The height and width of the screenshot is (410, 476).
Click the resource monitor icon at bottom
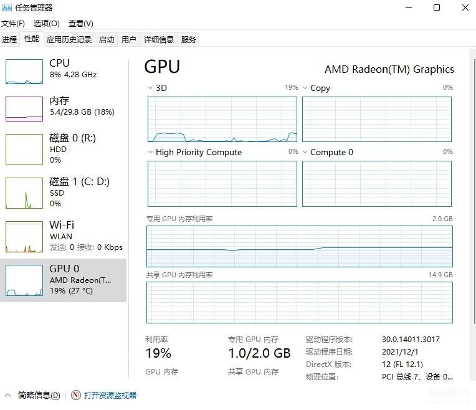tap(76, 395)
